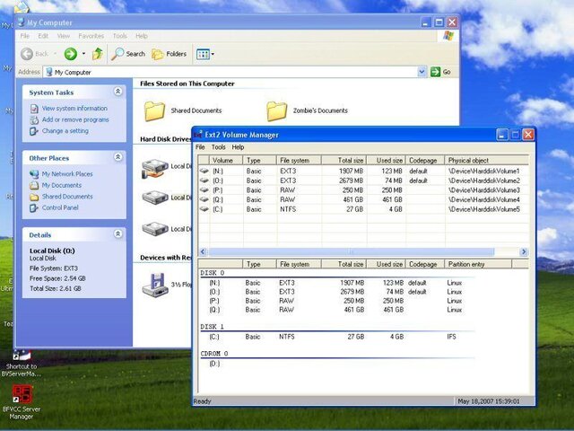This screenshot has width=574, height=431.
Task: Collapse the System Tasks panel
Action: pyautogui.click(x=117, y=92)
